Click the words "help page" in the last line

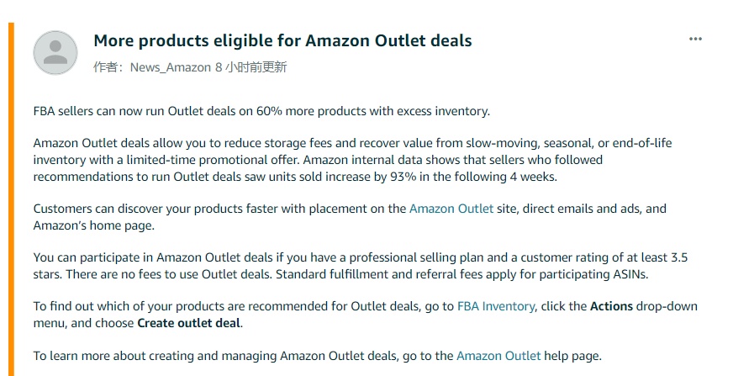(x=572, y=356)
